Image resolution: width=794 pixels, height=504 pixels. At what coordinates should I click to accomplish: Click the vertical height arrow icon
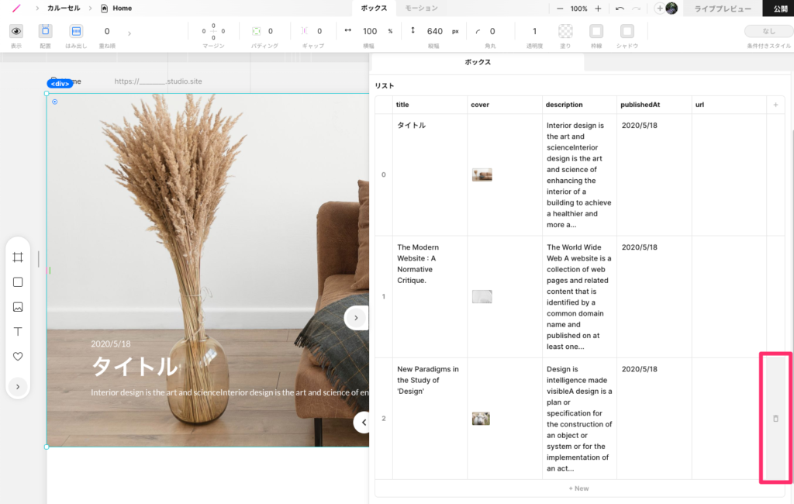413,30
